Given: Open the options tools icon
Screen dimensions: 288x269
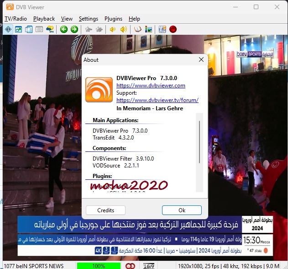Looking at the screenshot, I should coord(162,29).
